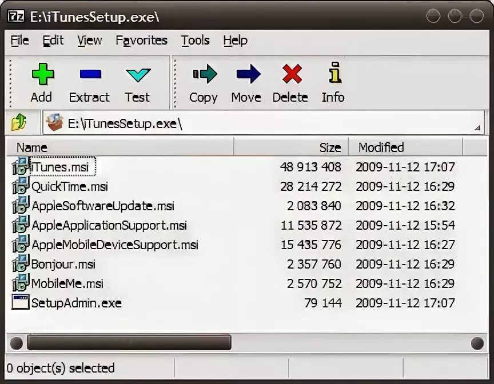This screenshot has height=384, width=494.
Task: Click the scrollbar right end button
Action: (x=477, y=343)
